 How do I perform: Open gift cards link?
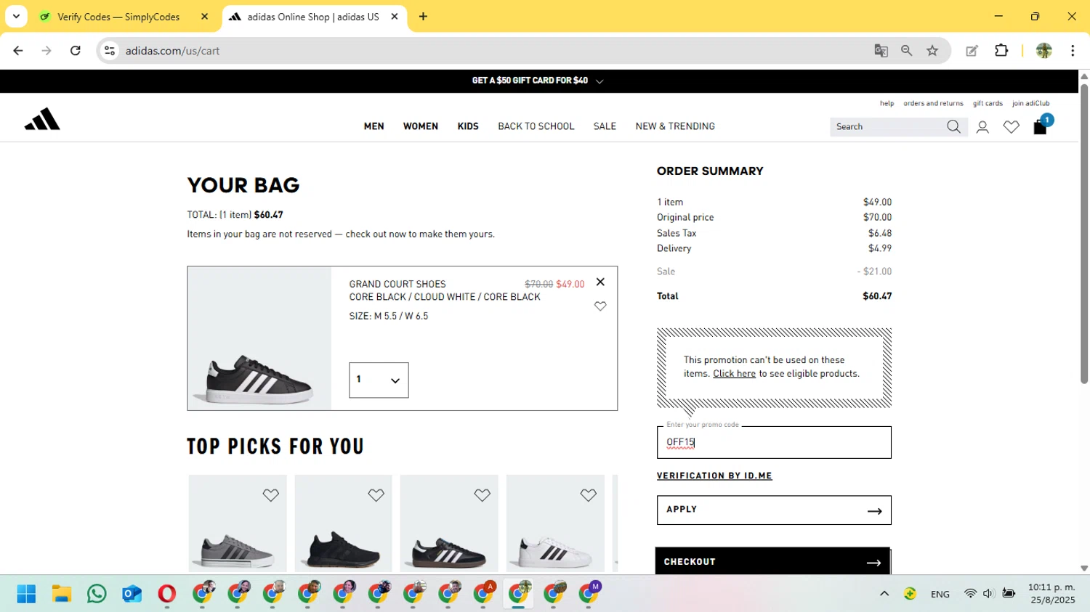pyautogui.click(x=988, y=103)
